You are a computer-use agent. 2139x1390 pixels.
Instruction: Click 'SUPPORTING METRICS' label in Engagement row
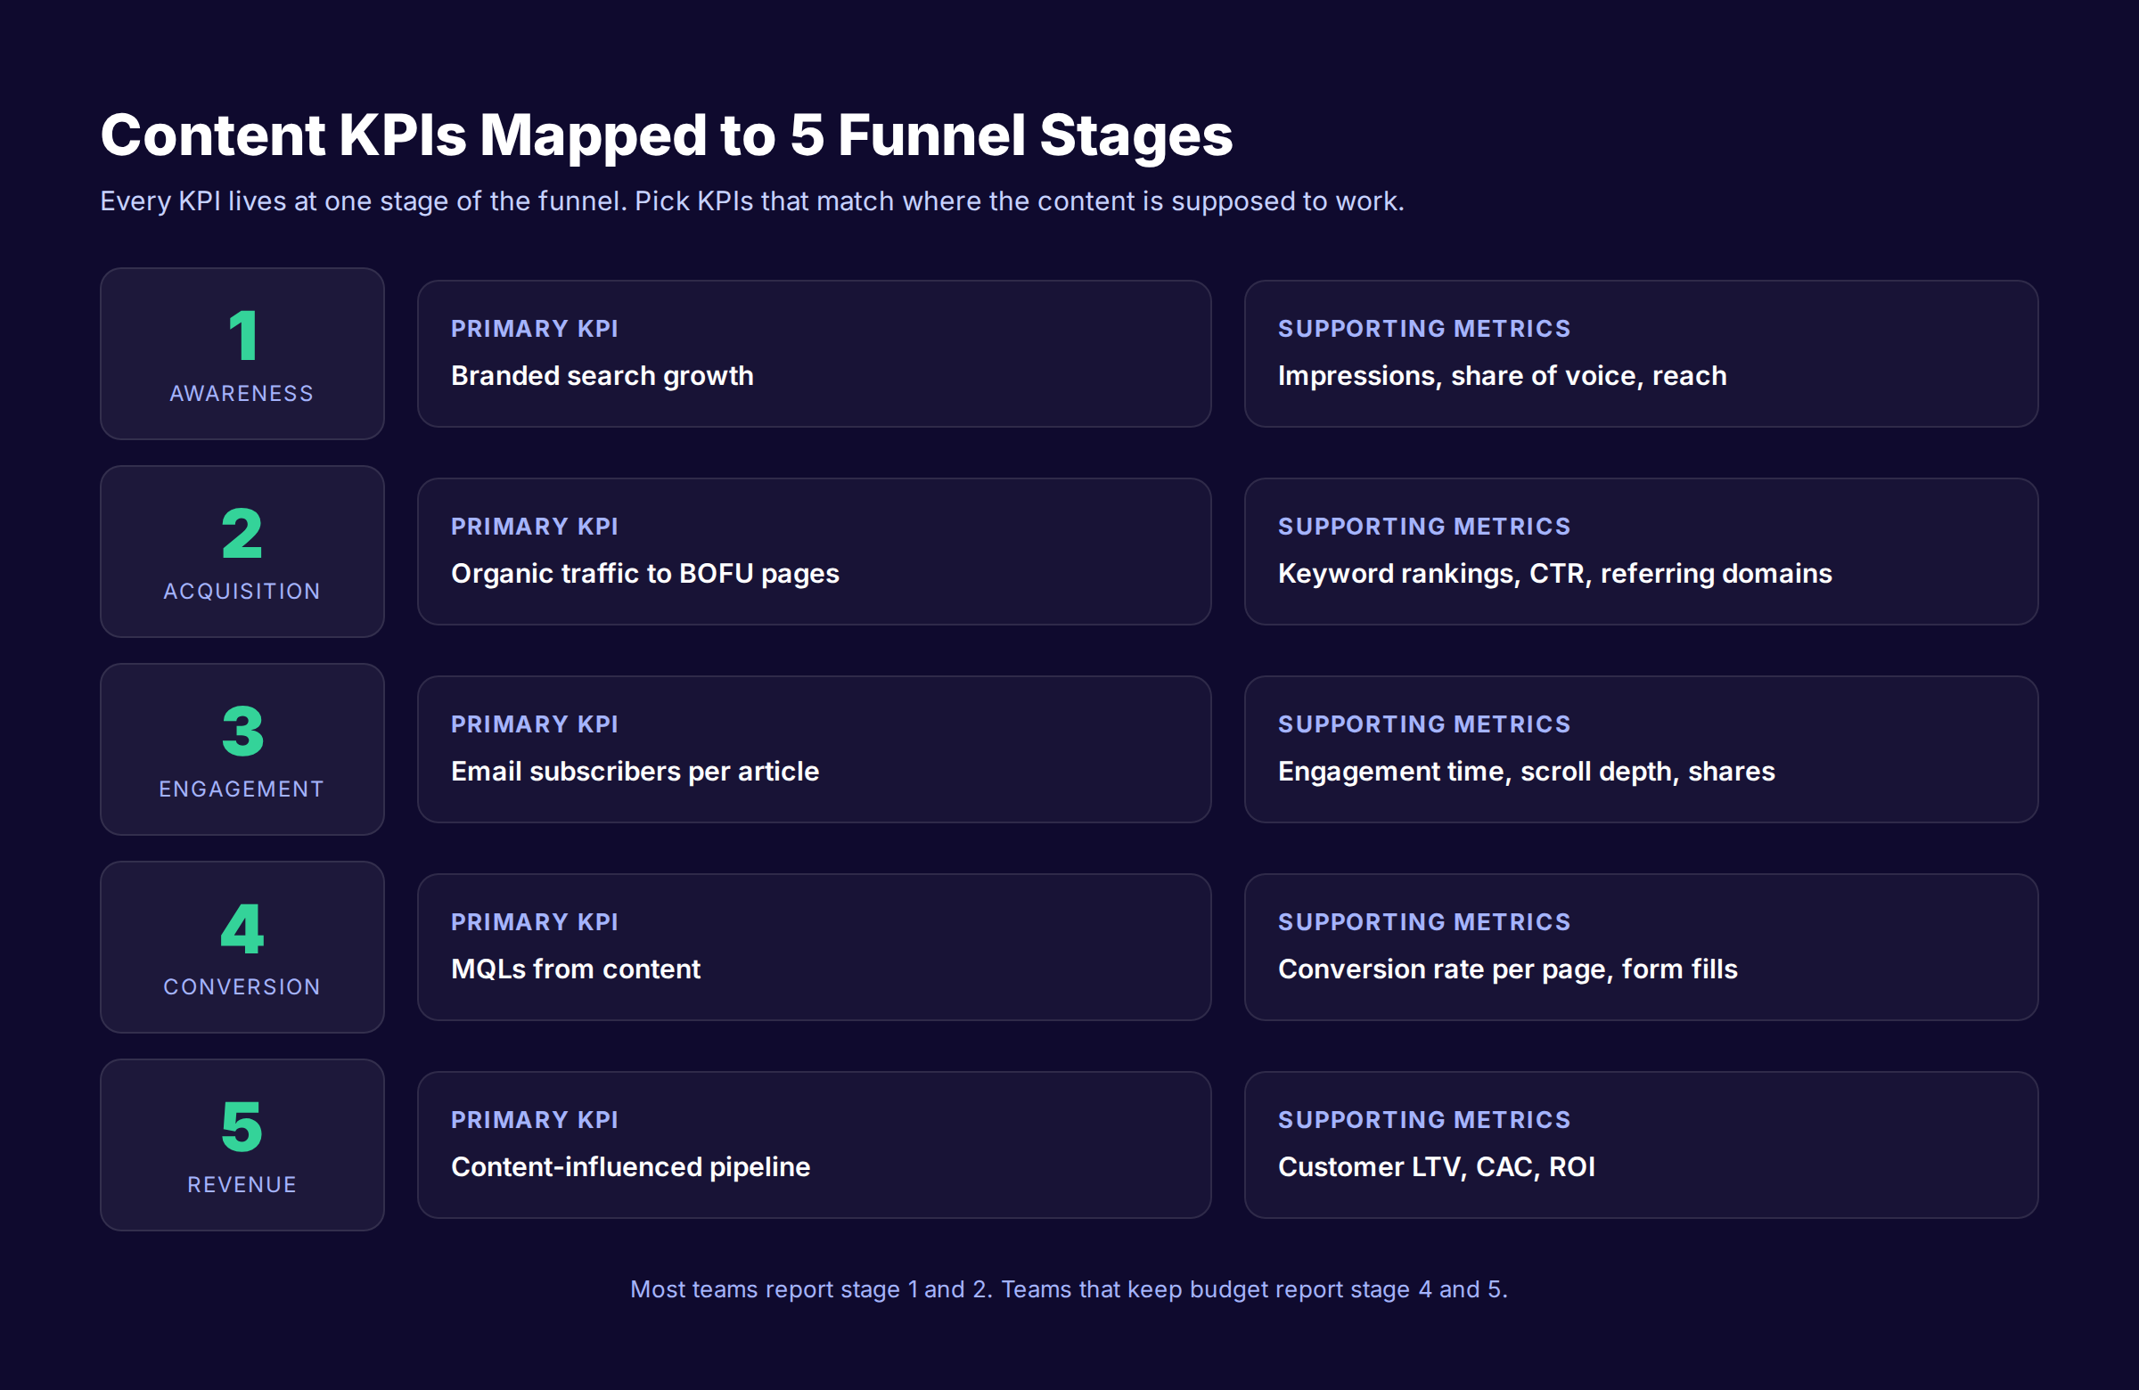pos(1423,724)
